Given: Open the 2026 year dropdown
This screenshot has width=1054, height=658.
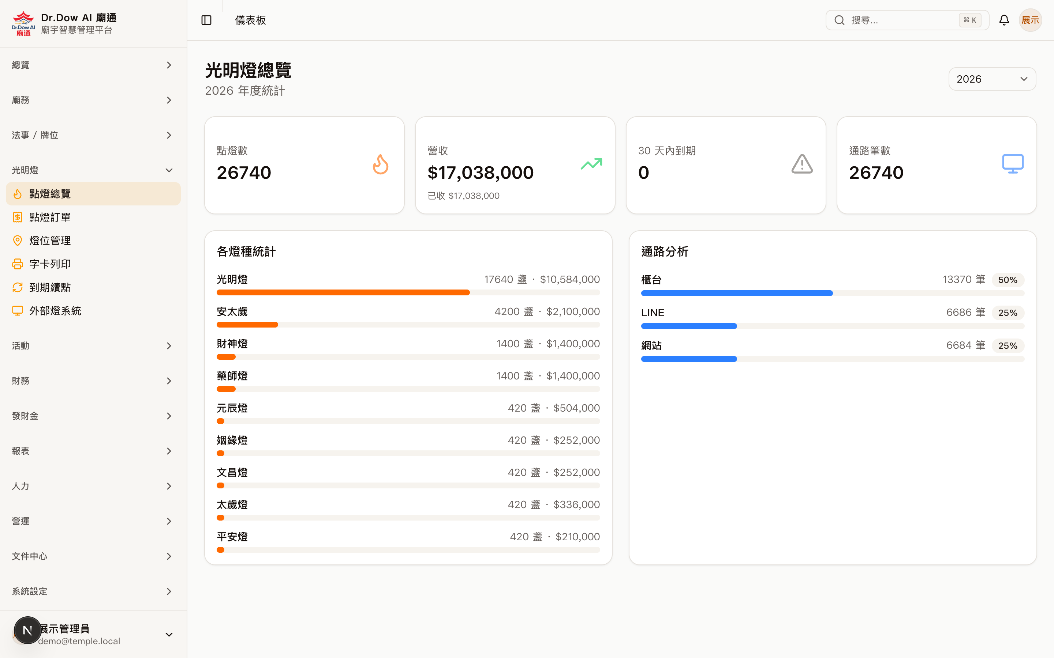Looking at the screenshot, I should coord(992,79).
